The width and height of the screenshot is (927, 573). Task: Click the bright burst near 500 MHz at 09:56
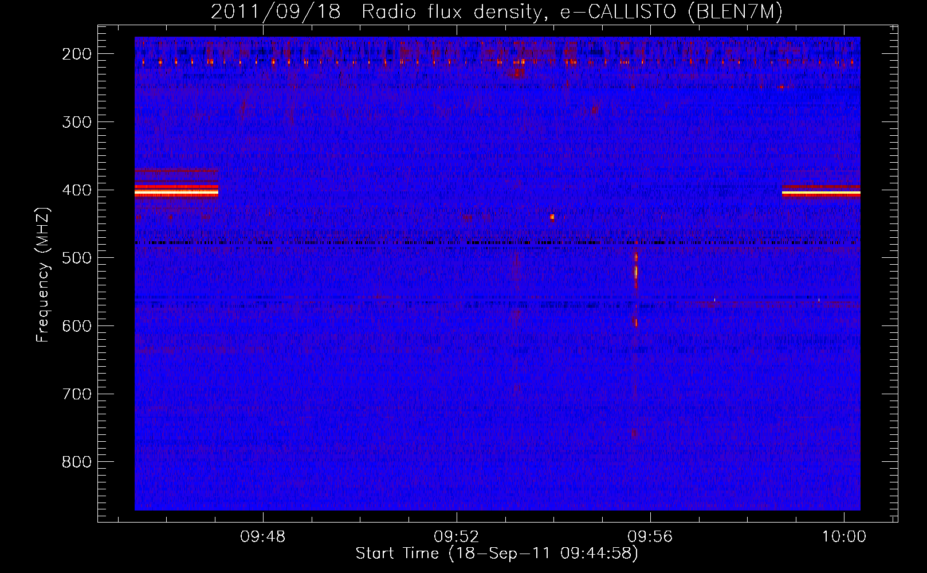(635, 269)
